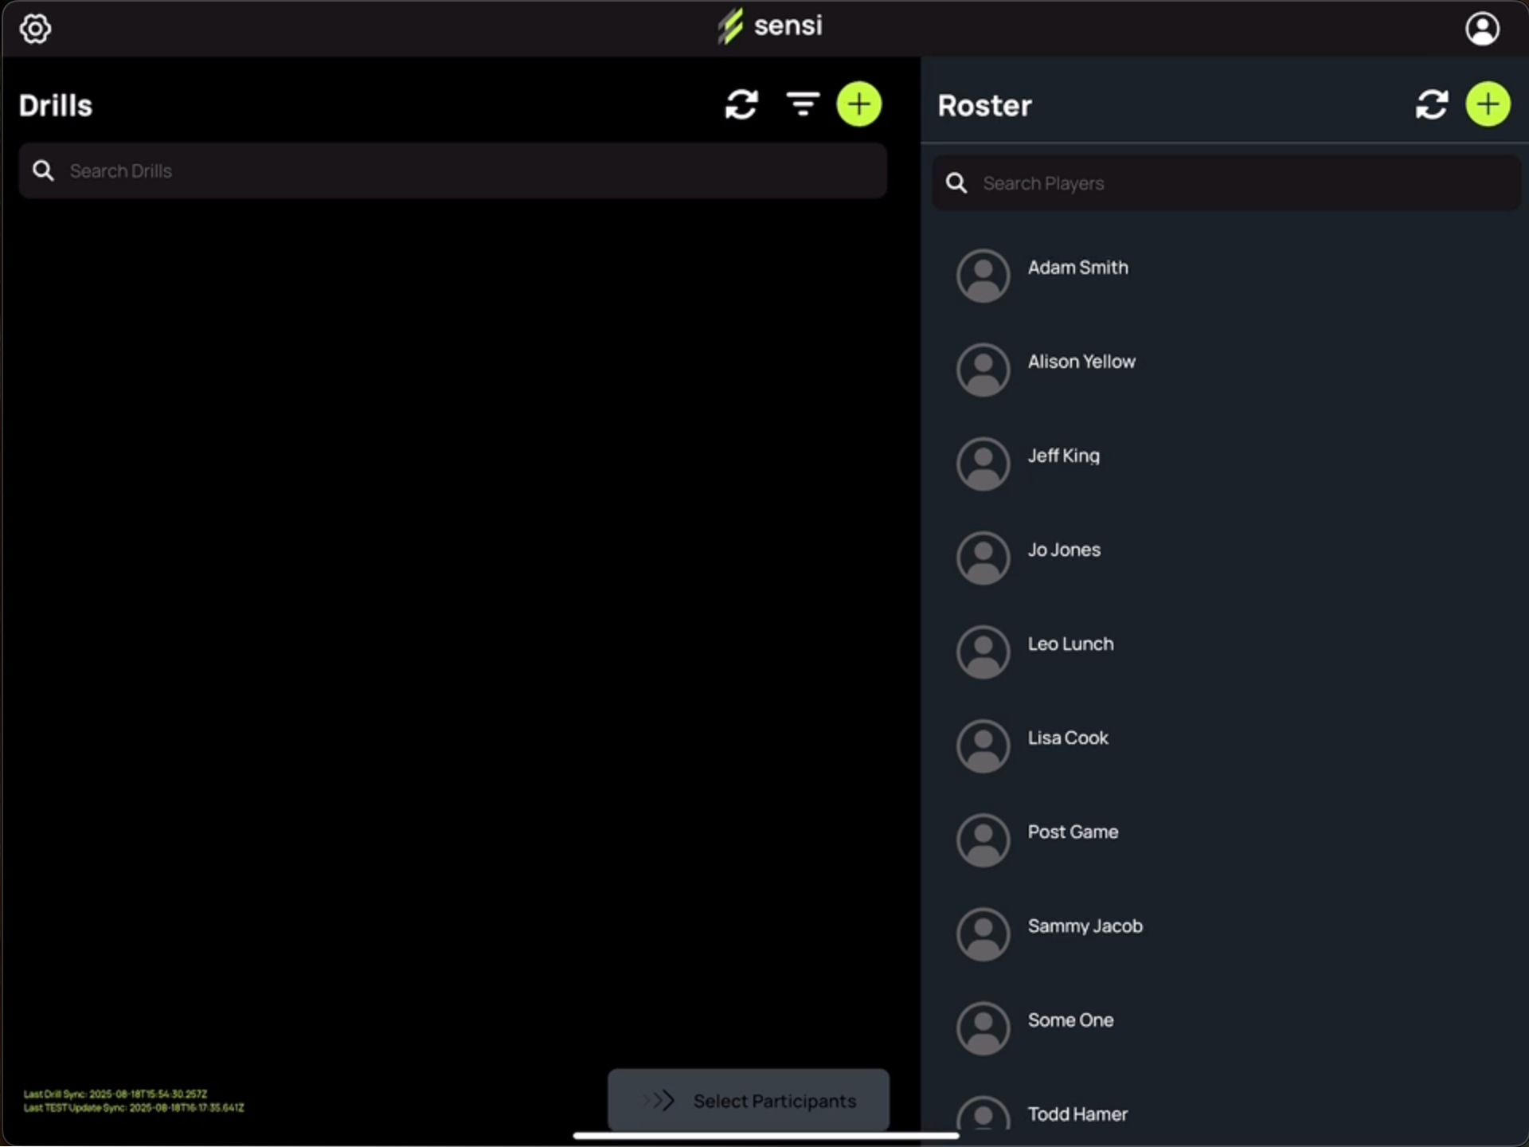
Task: Click Jeff King's avatar icon
Action: [x=983, y=464]
